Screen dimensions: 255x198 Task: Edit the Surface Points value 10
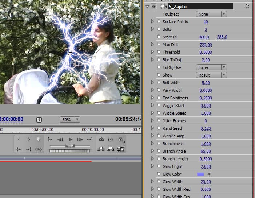pos(206,22)
